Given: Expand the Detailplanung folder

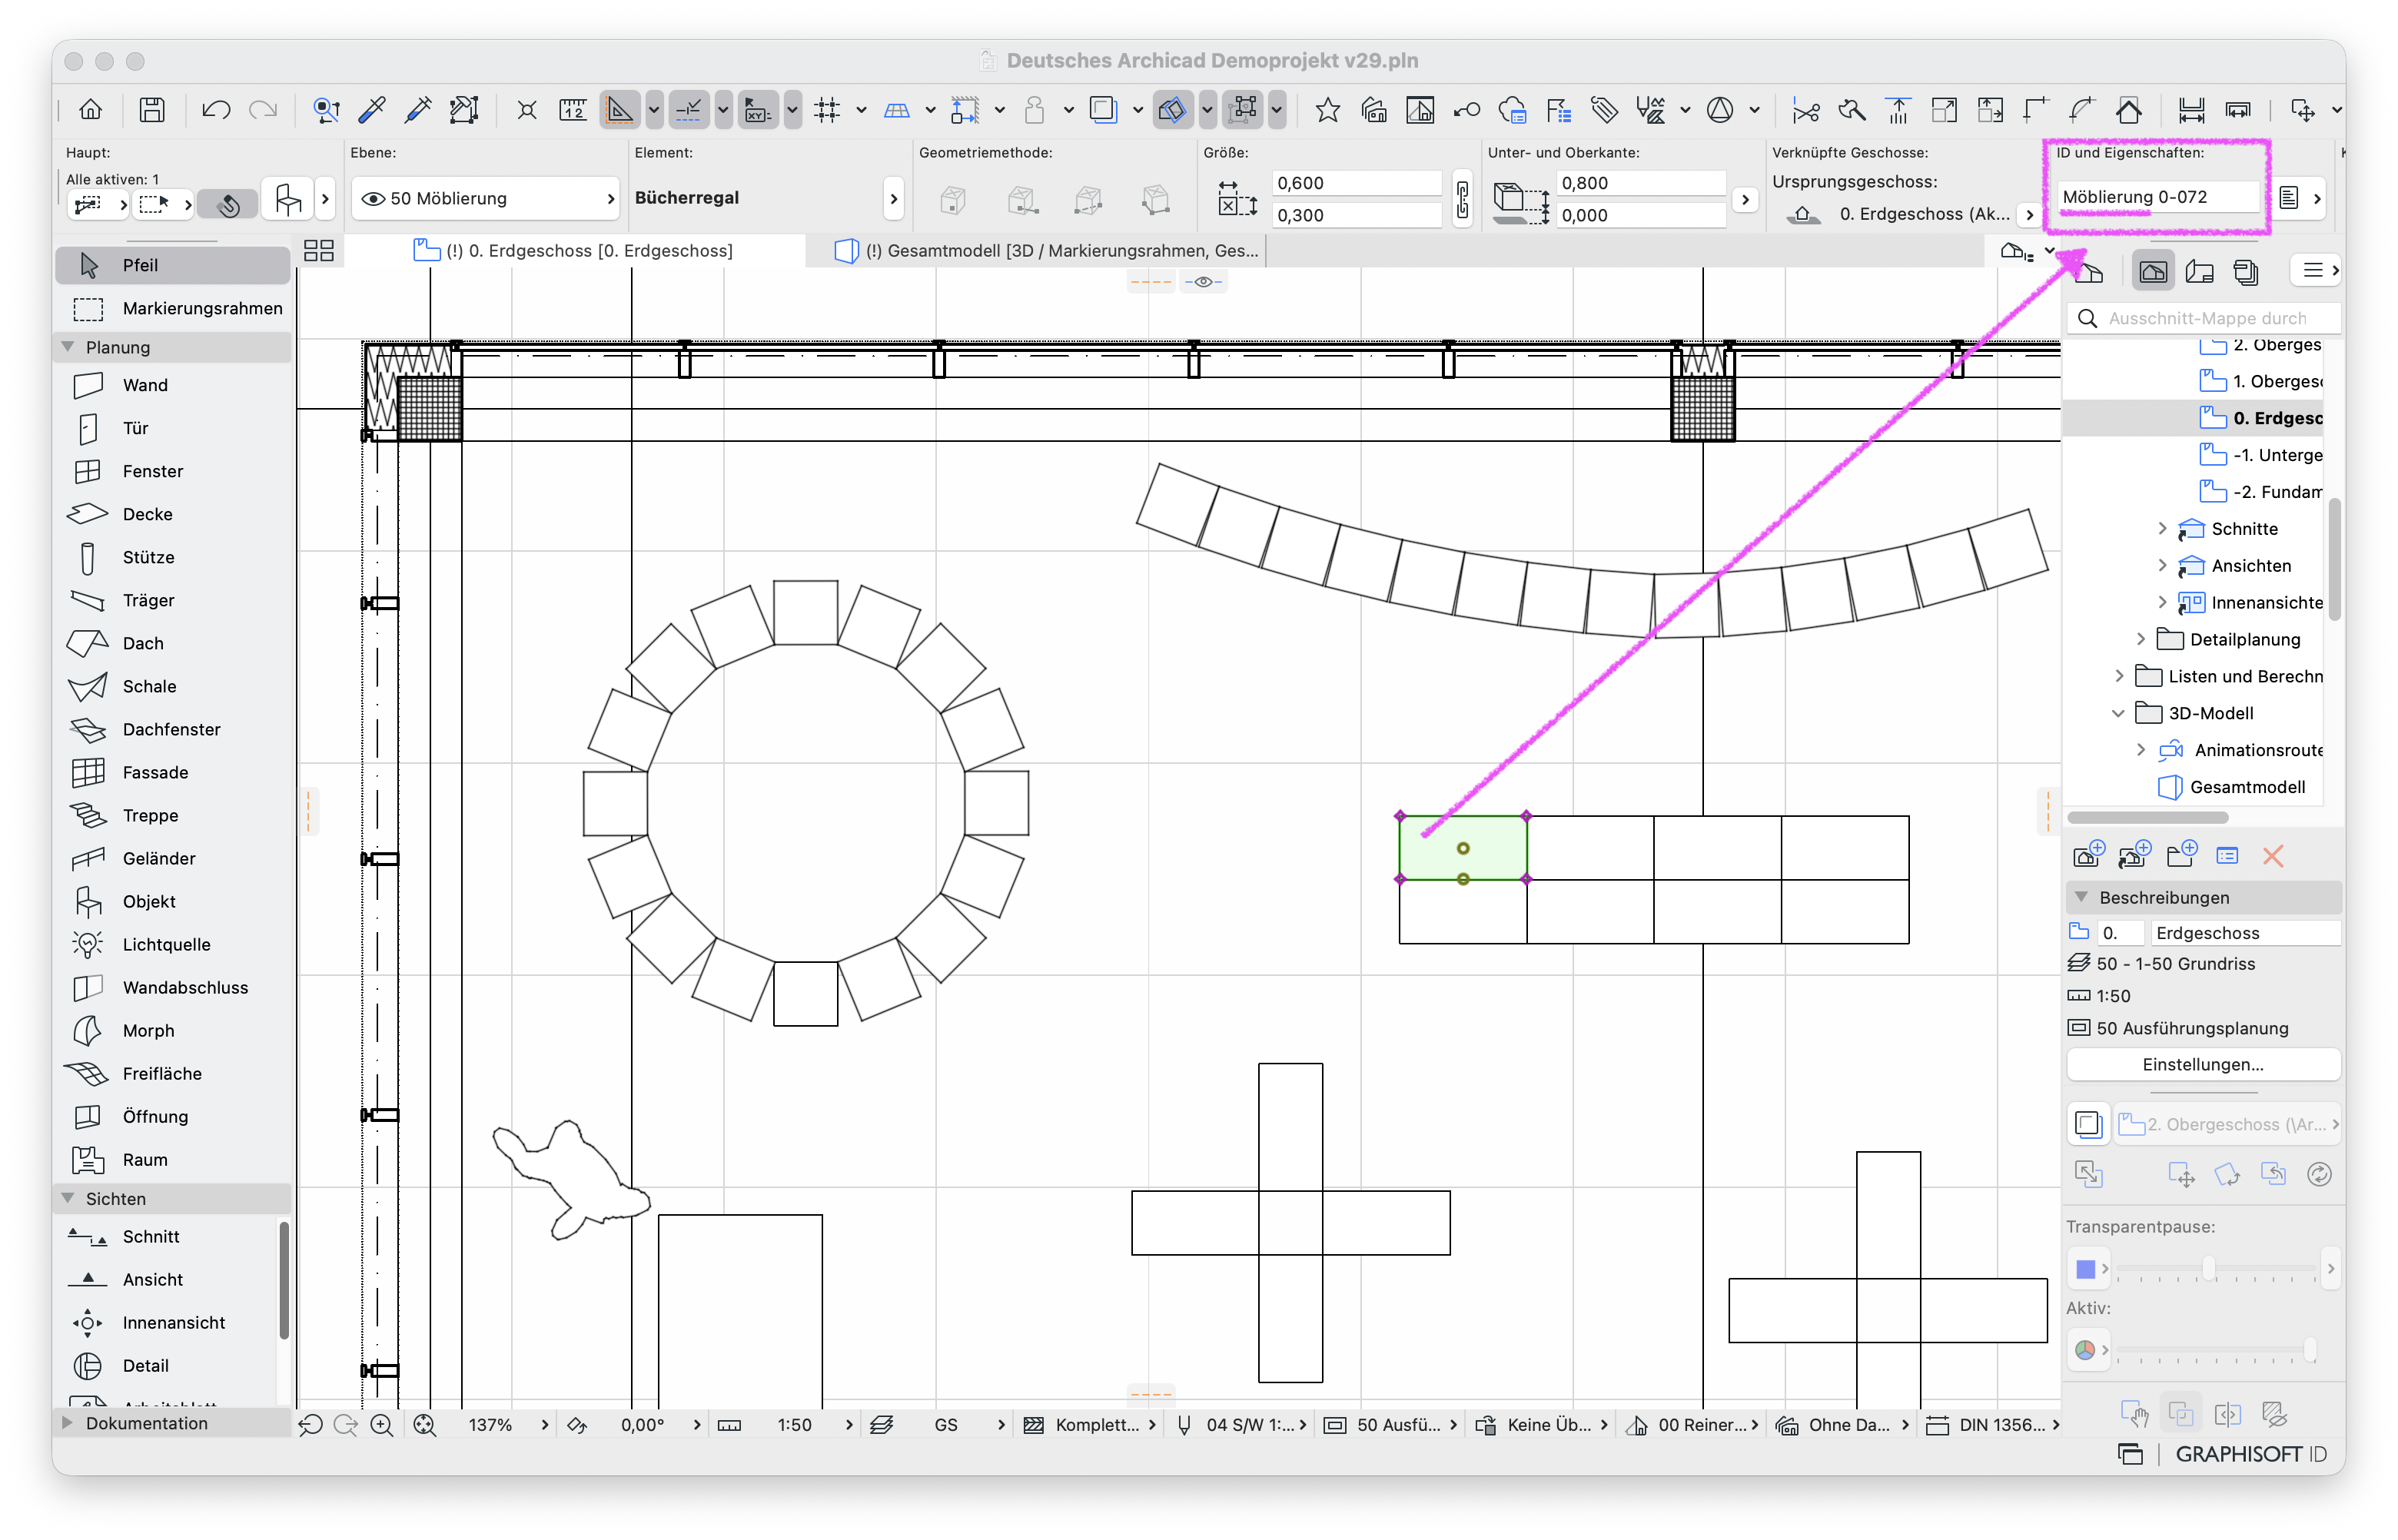Looking at the screenshot, I should click(2140, 639).
